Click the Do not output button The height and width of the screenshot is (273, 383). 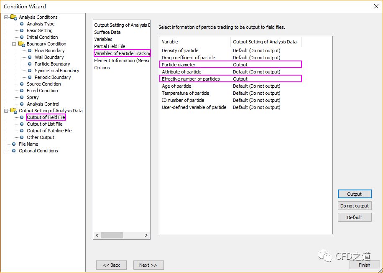(x=354, y=206)
